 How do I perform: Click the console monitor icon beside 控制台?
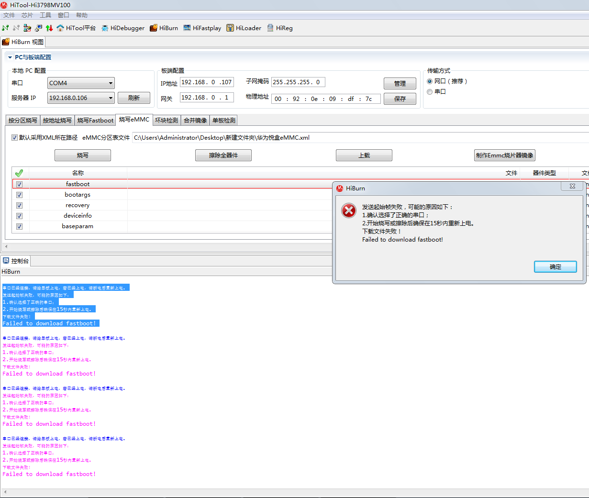pyautogui.click(x=6, y=261)
